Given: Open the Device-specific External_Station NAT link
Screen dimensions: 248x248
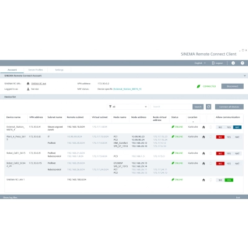Looking at the screenshot, I should click(x=127, y=89).
